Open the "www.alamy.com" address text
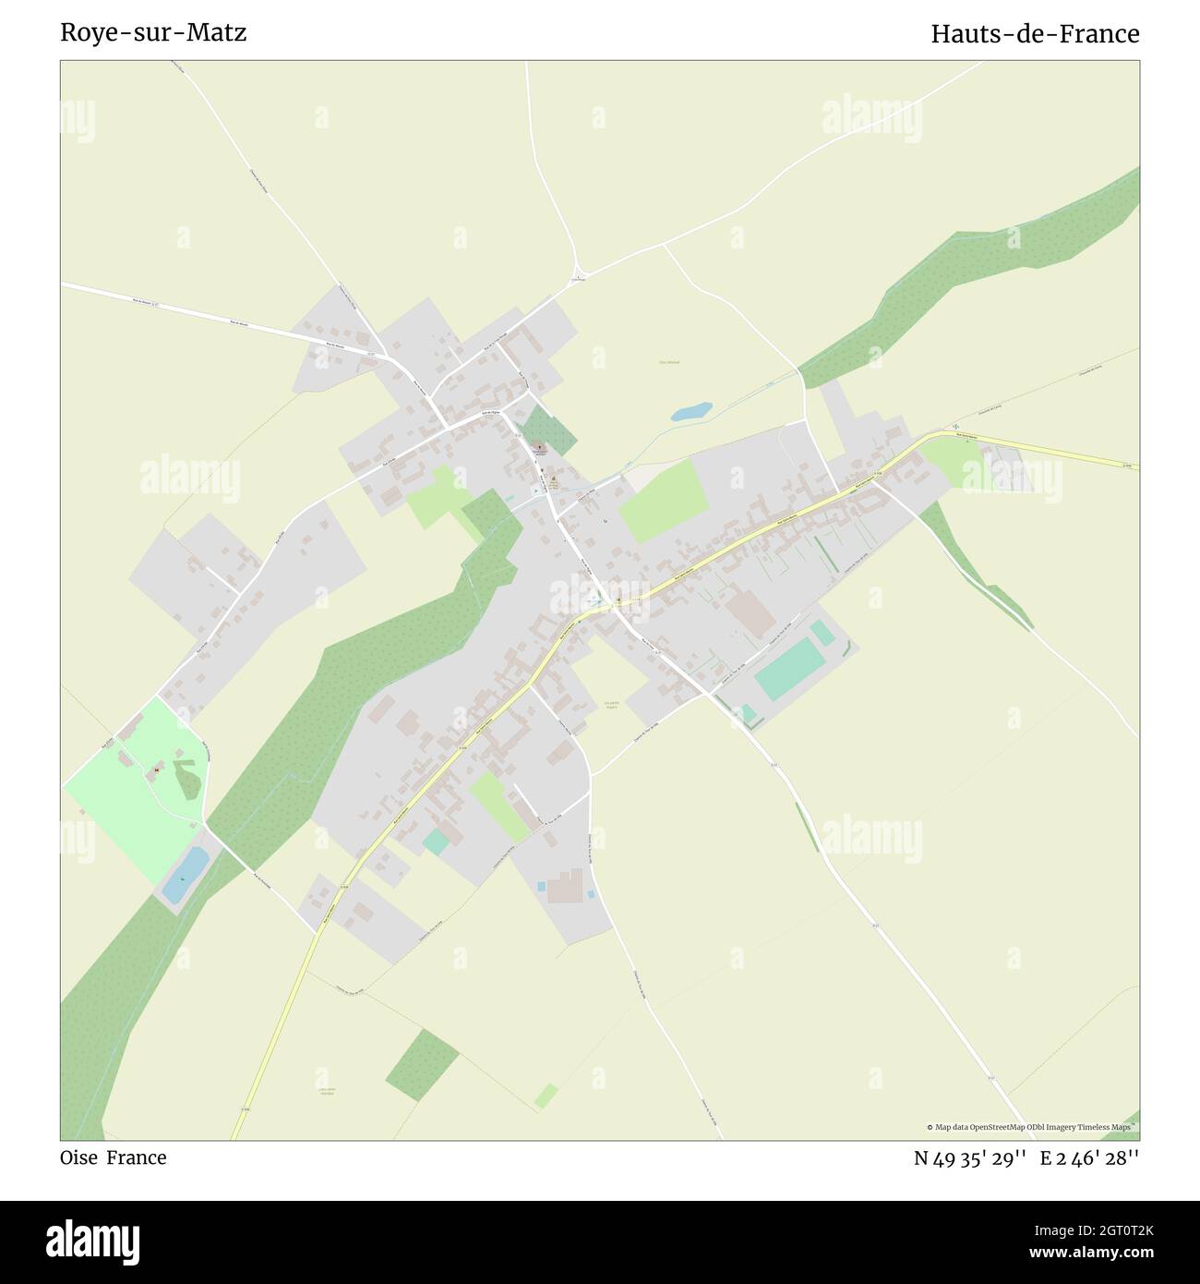The height and width of the screenshot is (1284, 1200). (x=1090, y=1254)
